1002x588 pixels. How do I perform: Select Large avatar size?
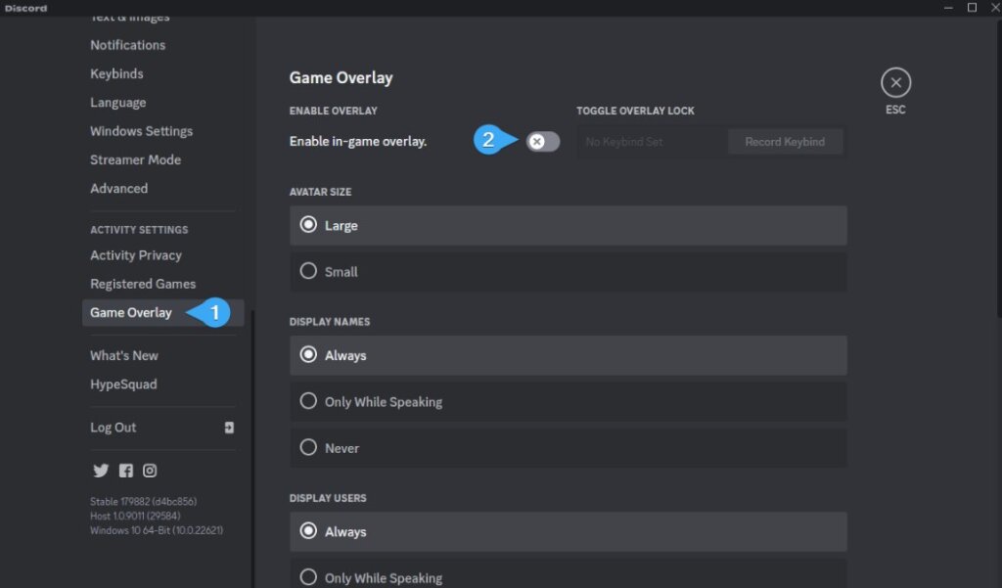[x=569, y=225]
